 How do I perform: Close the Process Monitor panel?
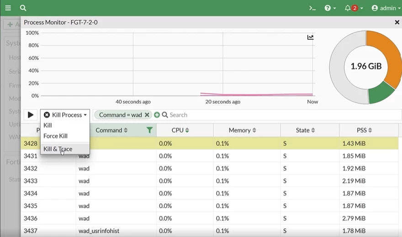397,22
